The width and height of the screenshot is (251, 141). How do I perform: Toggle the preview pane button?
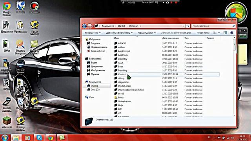(x=225, y=33)
